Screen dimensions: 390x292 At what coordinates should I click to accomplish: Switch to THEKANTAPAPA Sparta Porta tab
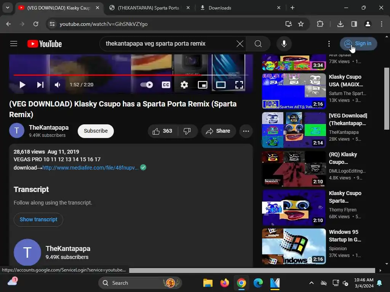pyautogui.click(x=148, y=8)
